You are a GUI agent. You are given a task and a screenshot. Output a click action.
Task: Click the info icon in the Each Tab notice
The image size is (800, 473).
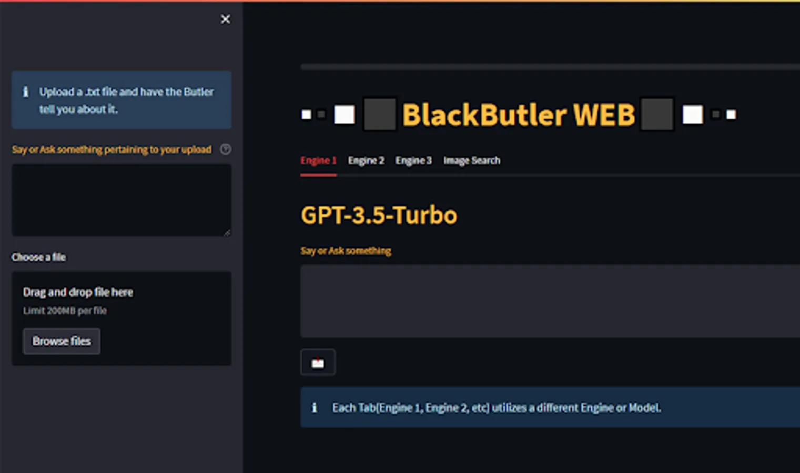point(315,407)
